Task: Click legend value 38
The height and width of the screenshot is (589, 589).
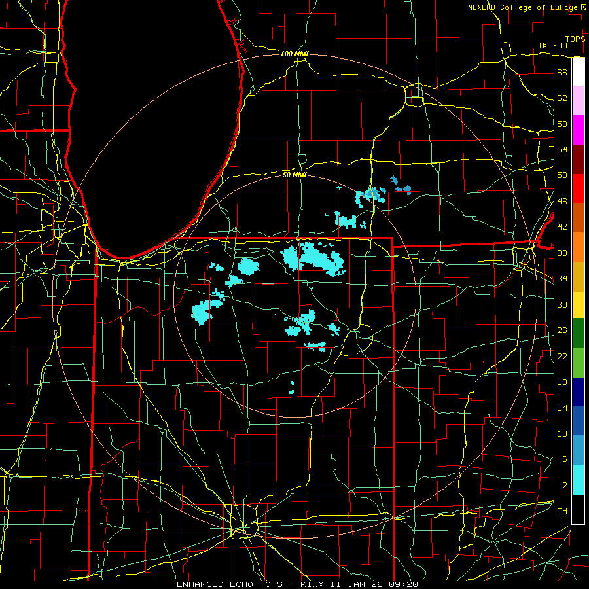Action: coord(562,253)
